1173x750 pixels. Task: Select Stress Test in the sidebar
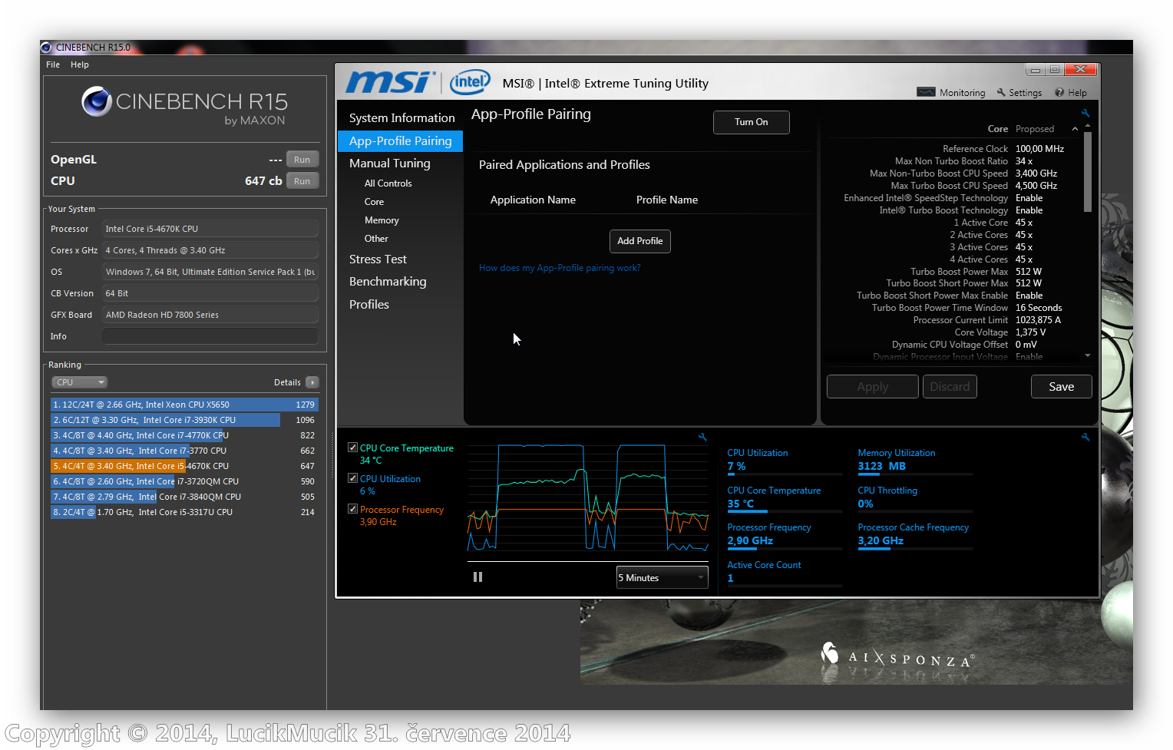(x=378, y=259)
